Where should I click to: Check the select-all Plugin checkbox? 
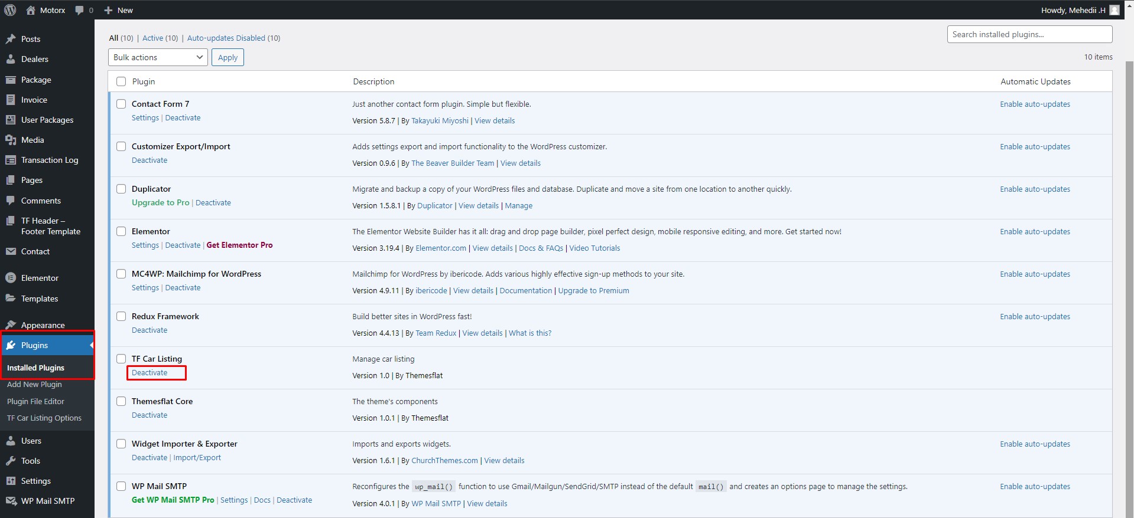click(121, 81)
